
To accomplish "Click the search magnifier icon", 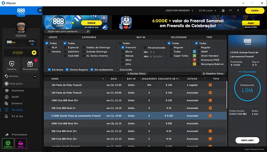I will pyautogui.click(x=88, y=31).
